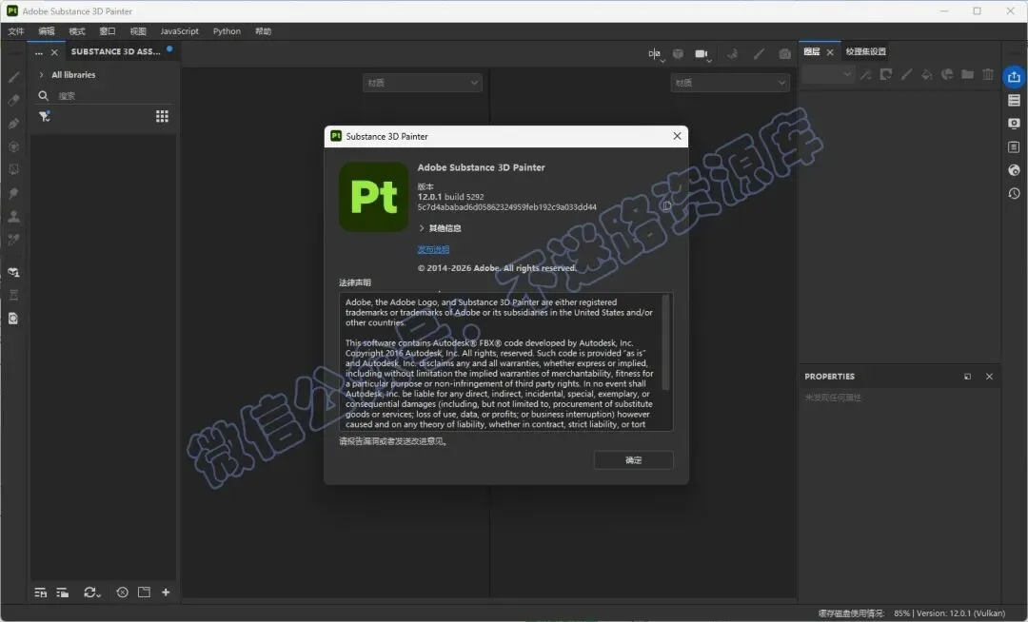
Task: Click the smart material sphere icon in layers
Action: pos(947,74)
